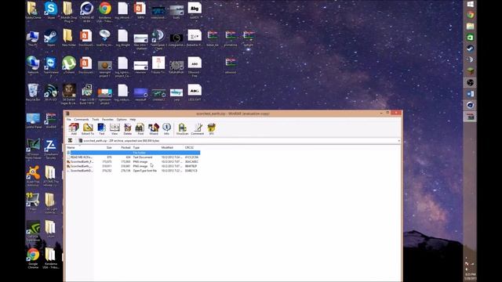Open Steam from the right-side taskbar
The width and height of the screenshot is (502, 282).
tap(471, 49)
